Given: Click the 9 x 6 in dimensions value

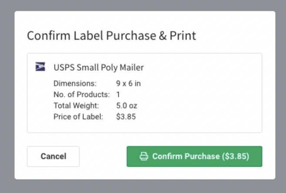Looking at the screenshot, I should 128,83.
